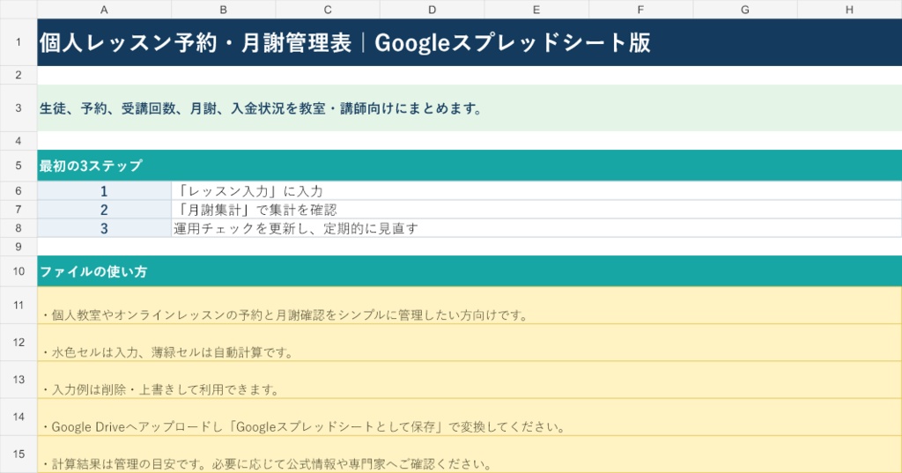
Task: Select row 4 header
Action: click(18, 140)
